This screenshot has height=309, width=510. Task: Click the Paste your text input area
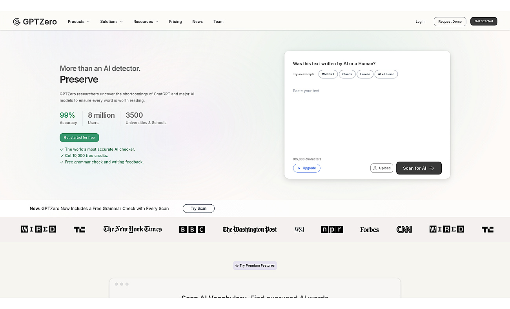point(367,120)
